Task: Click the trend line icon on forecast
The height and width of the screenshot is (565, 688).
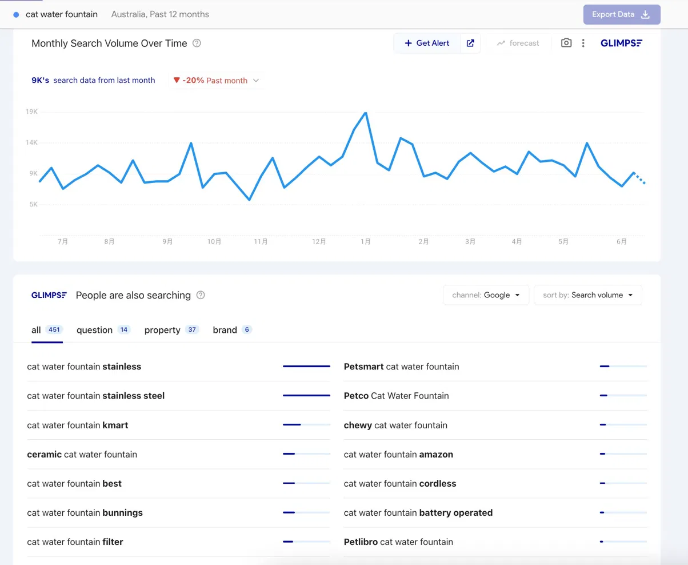Action: point(501,43)
